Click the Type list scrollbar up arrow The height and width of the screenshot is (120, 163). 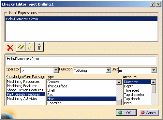pos(119,82)
